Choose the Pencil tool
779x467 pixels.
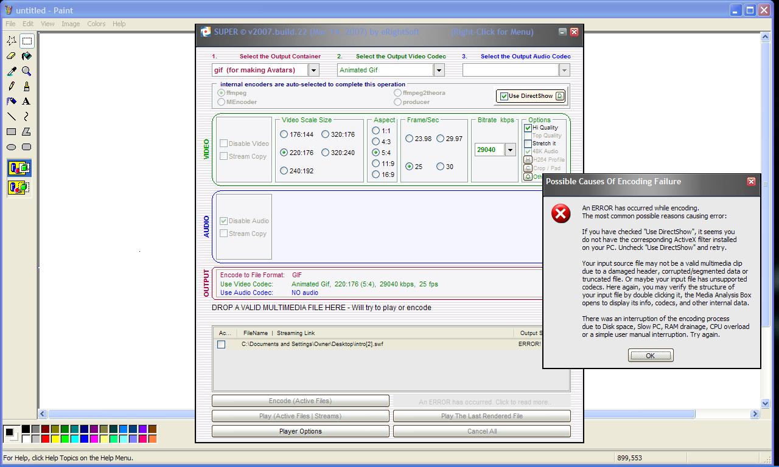coord(11,86)
